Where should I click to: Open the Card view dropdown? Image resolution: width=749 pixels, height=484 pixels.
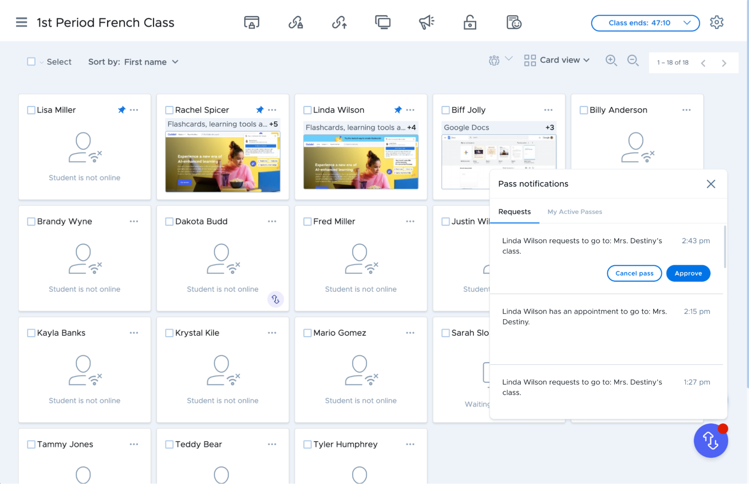point(557,60)
